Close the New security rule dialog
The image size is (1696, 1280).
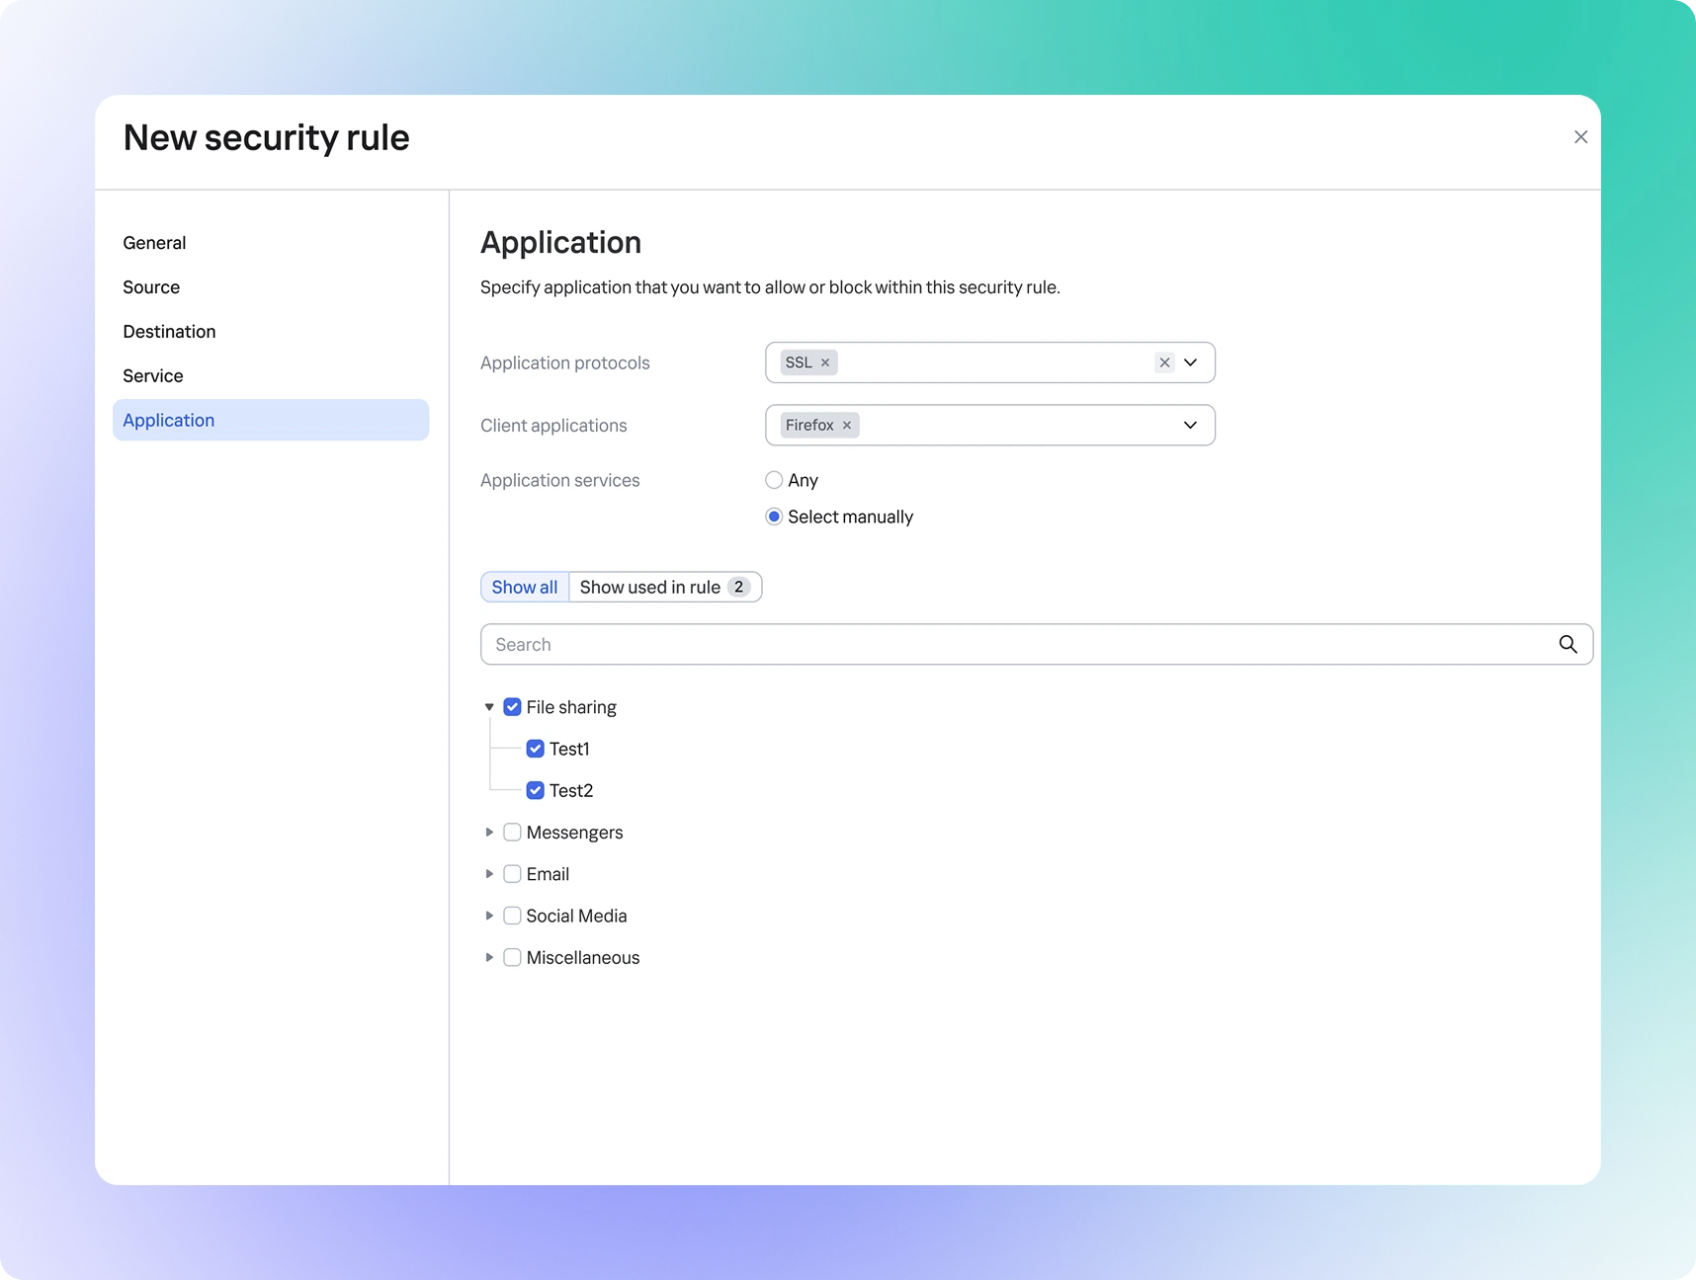pos(1580,137)
